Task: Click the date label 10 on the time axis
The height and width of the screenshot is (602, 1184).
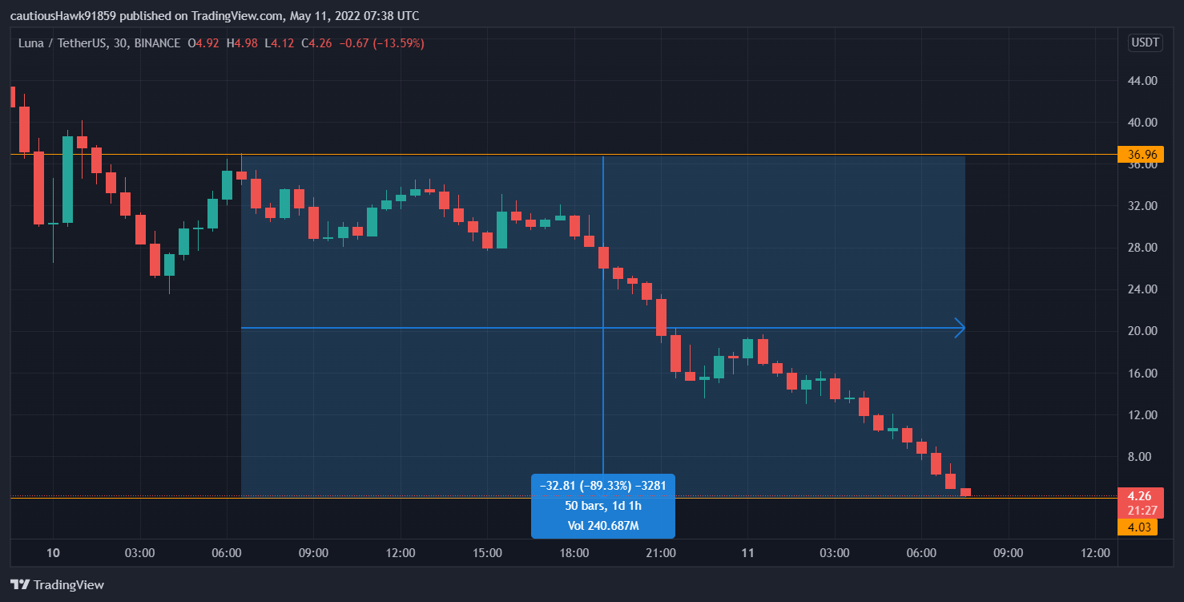Action: [53, 553]
